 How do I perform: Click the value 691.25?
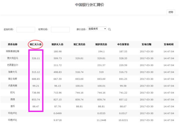point(123,79)
